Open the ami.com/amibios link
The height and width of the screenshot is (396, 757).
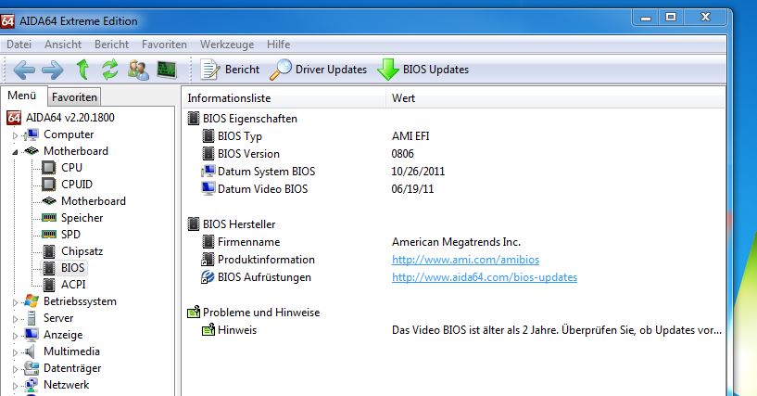pos(465,260)
